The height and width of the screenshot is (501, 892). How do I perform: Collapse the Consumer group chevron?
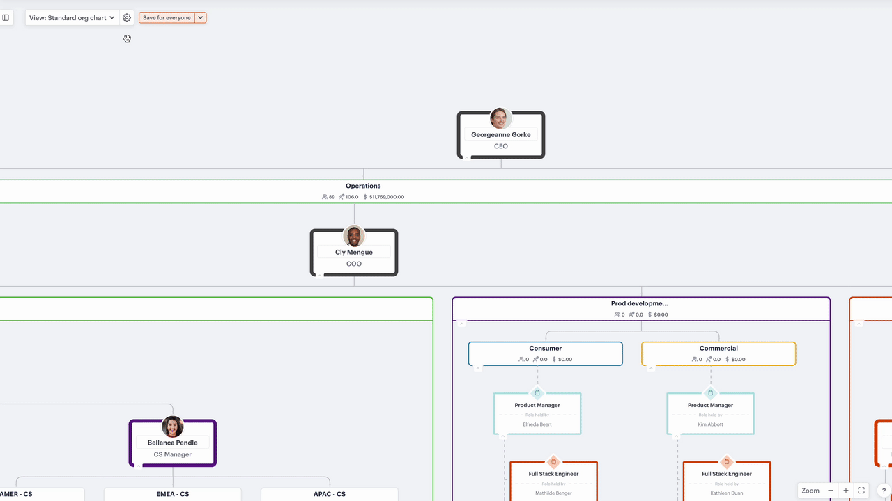point(478,368)
